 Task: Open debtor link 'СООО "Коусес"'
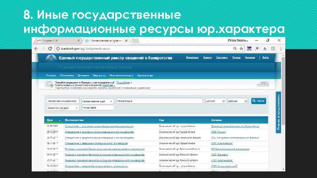pyautogui.click(x=219, y=132)
